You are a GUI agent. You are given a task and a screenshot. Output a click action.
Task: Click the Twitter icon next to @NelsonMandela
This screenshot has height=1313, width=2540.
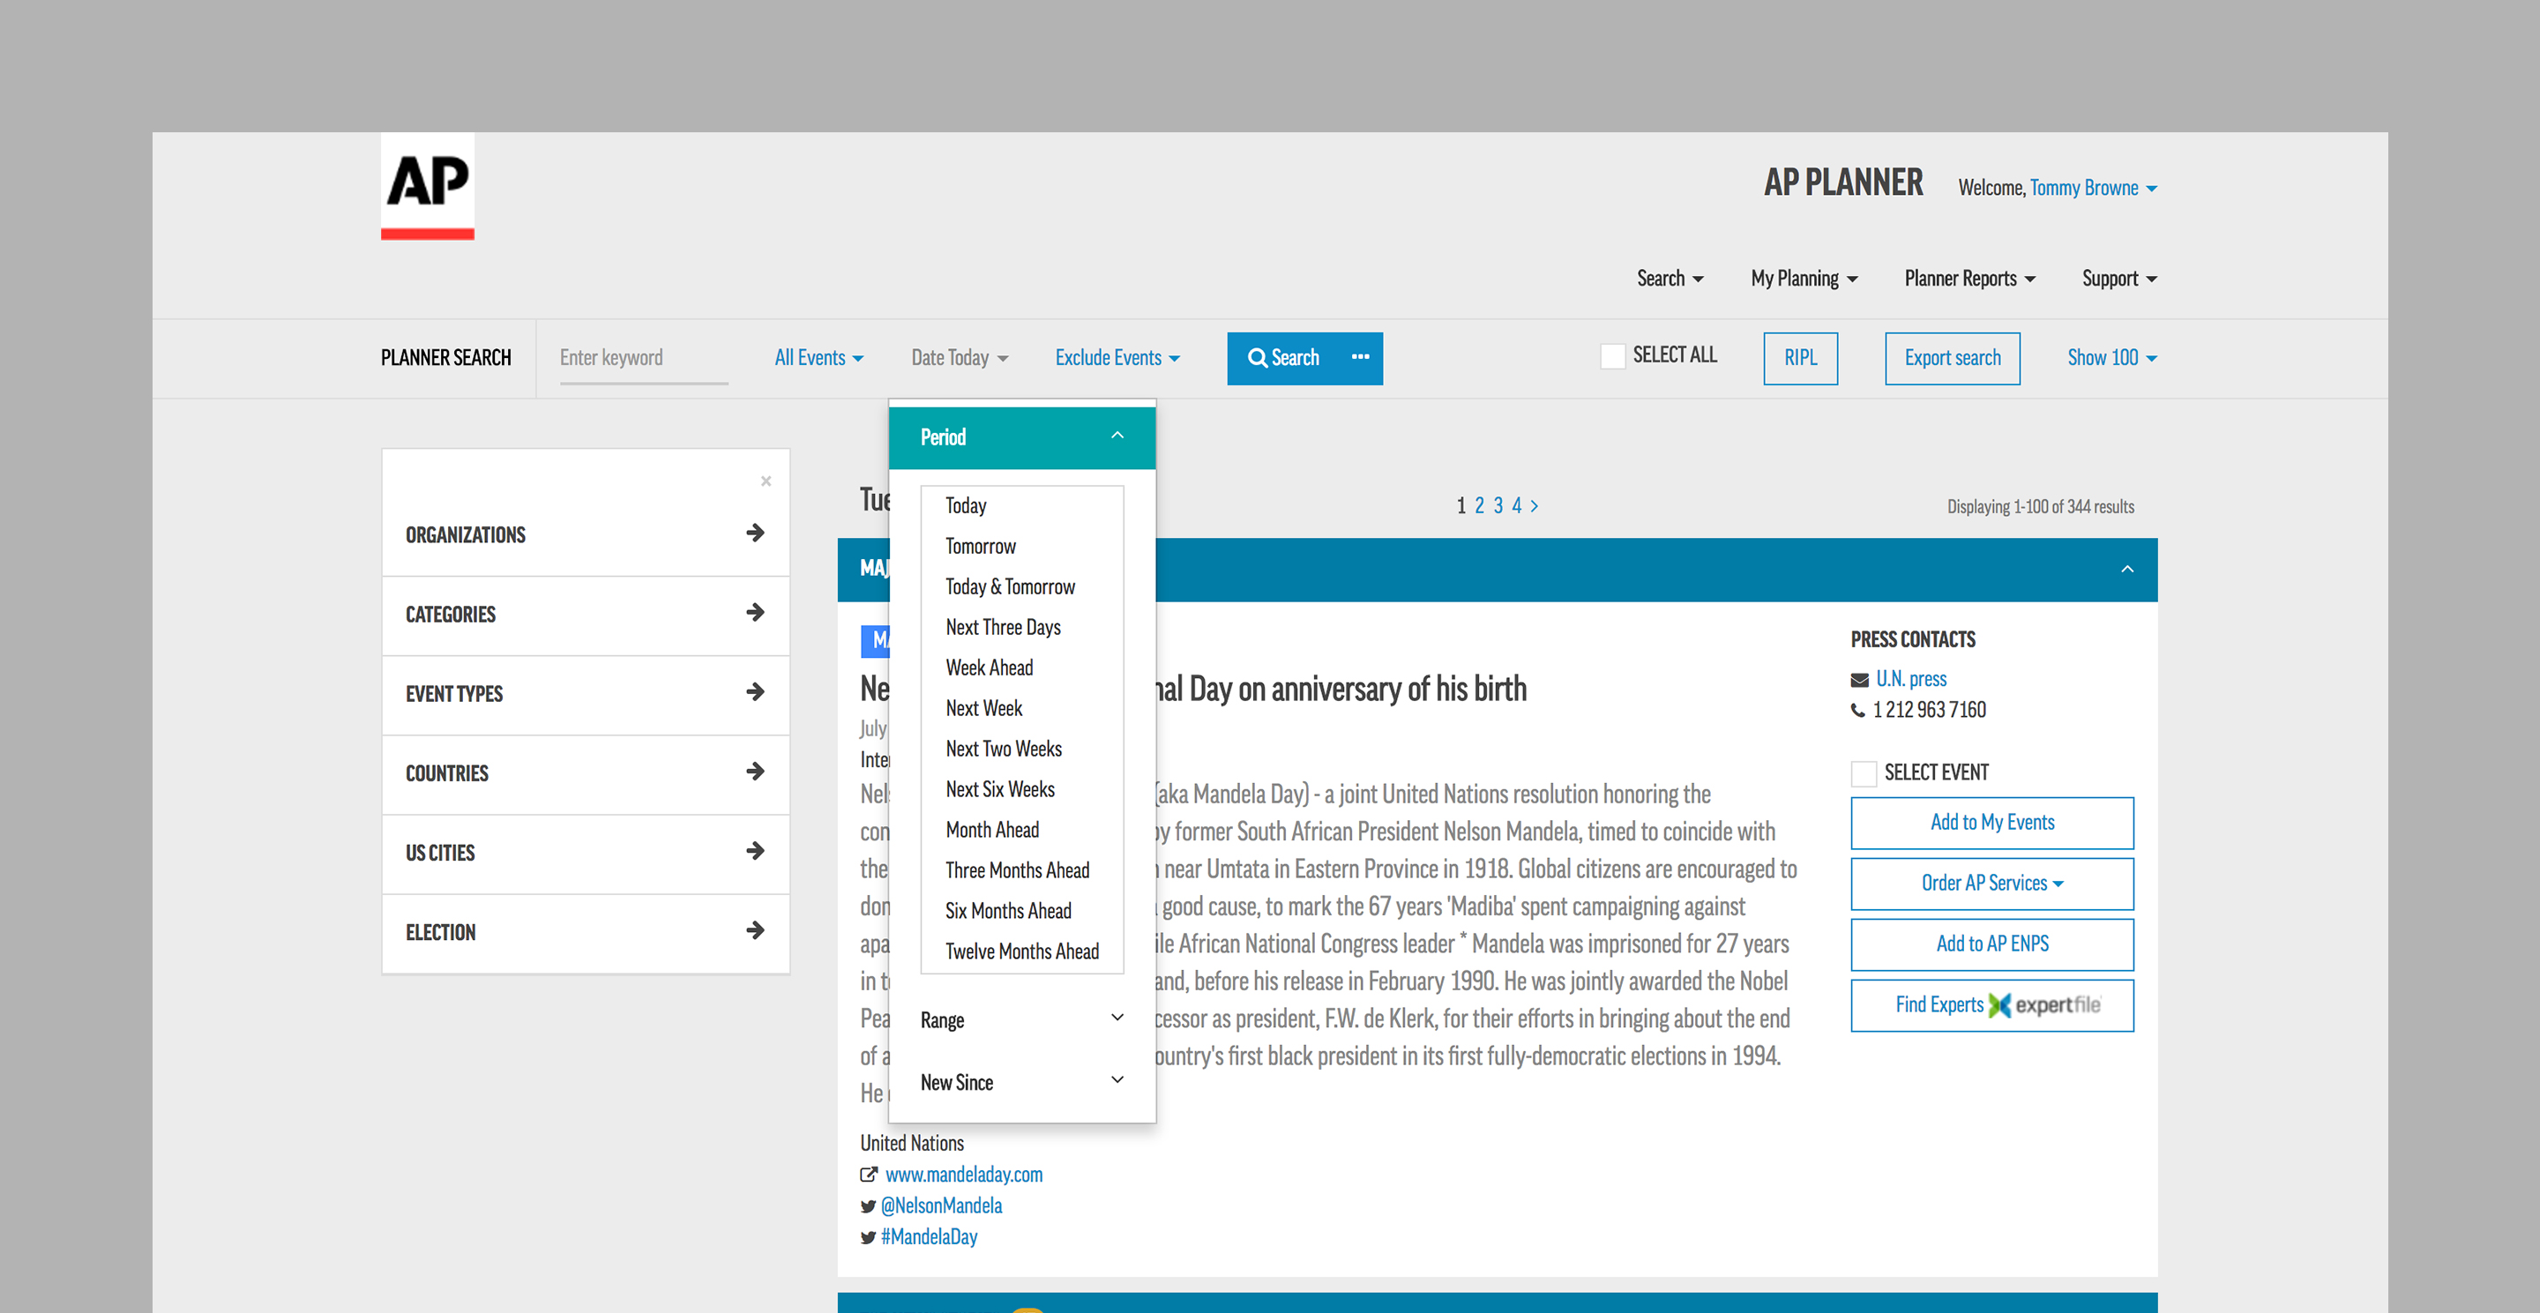point(868,1205)
